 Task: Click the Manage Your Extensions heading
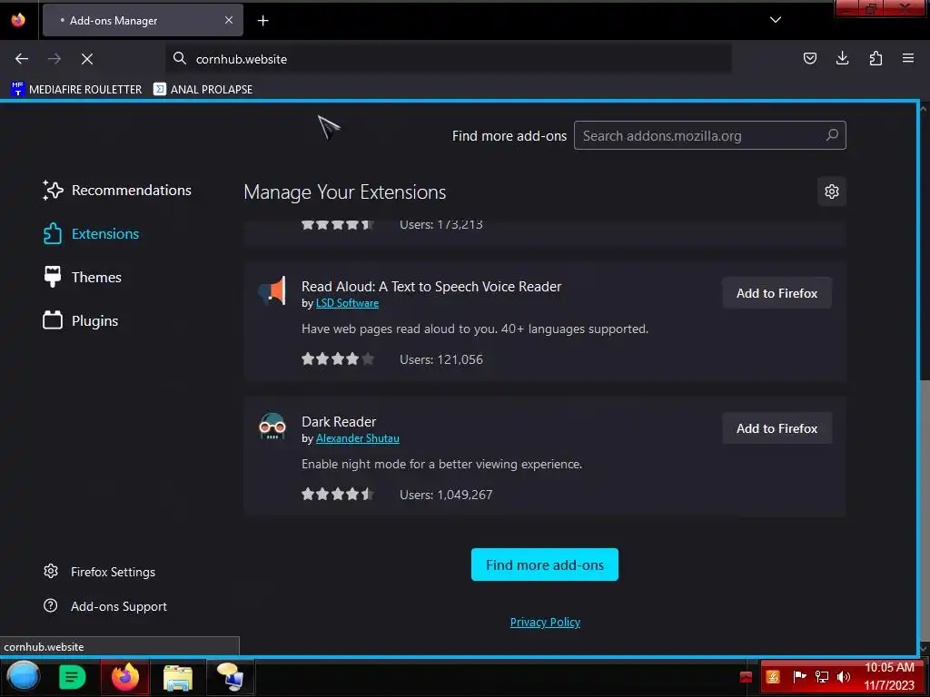click(x=344, y=192)
